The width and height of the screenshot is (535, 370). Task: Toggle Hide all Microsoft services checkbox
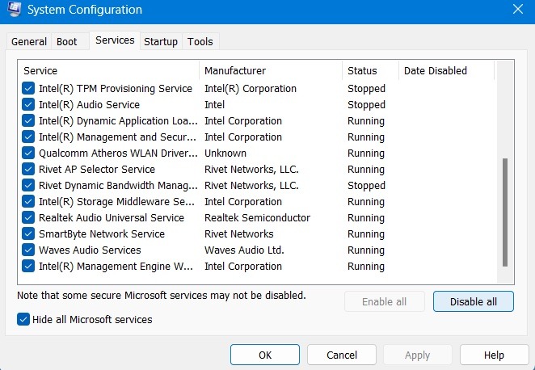23,320
